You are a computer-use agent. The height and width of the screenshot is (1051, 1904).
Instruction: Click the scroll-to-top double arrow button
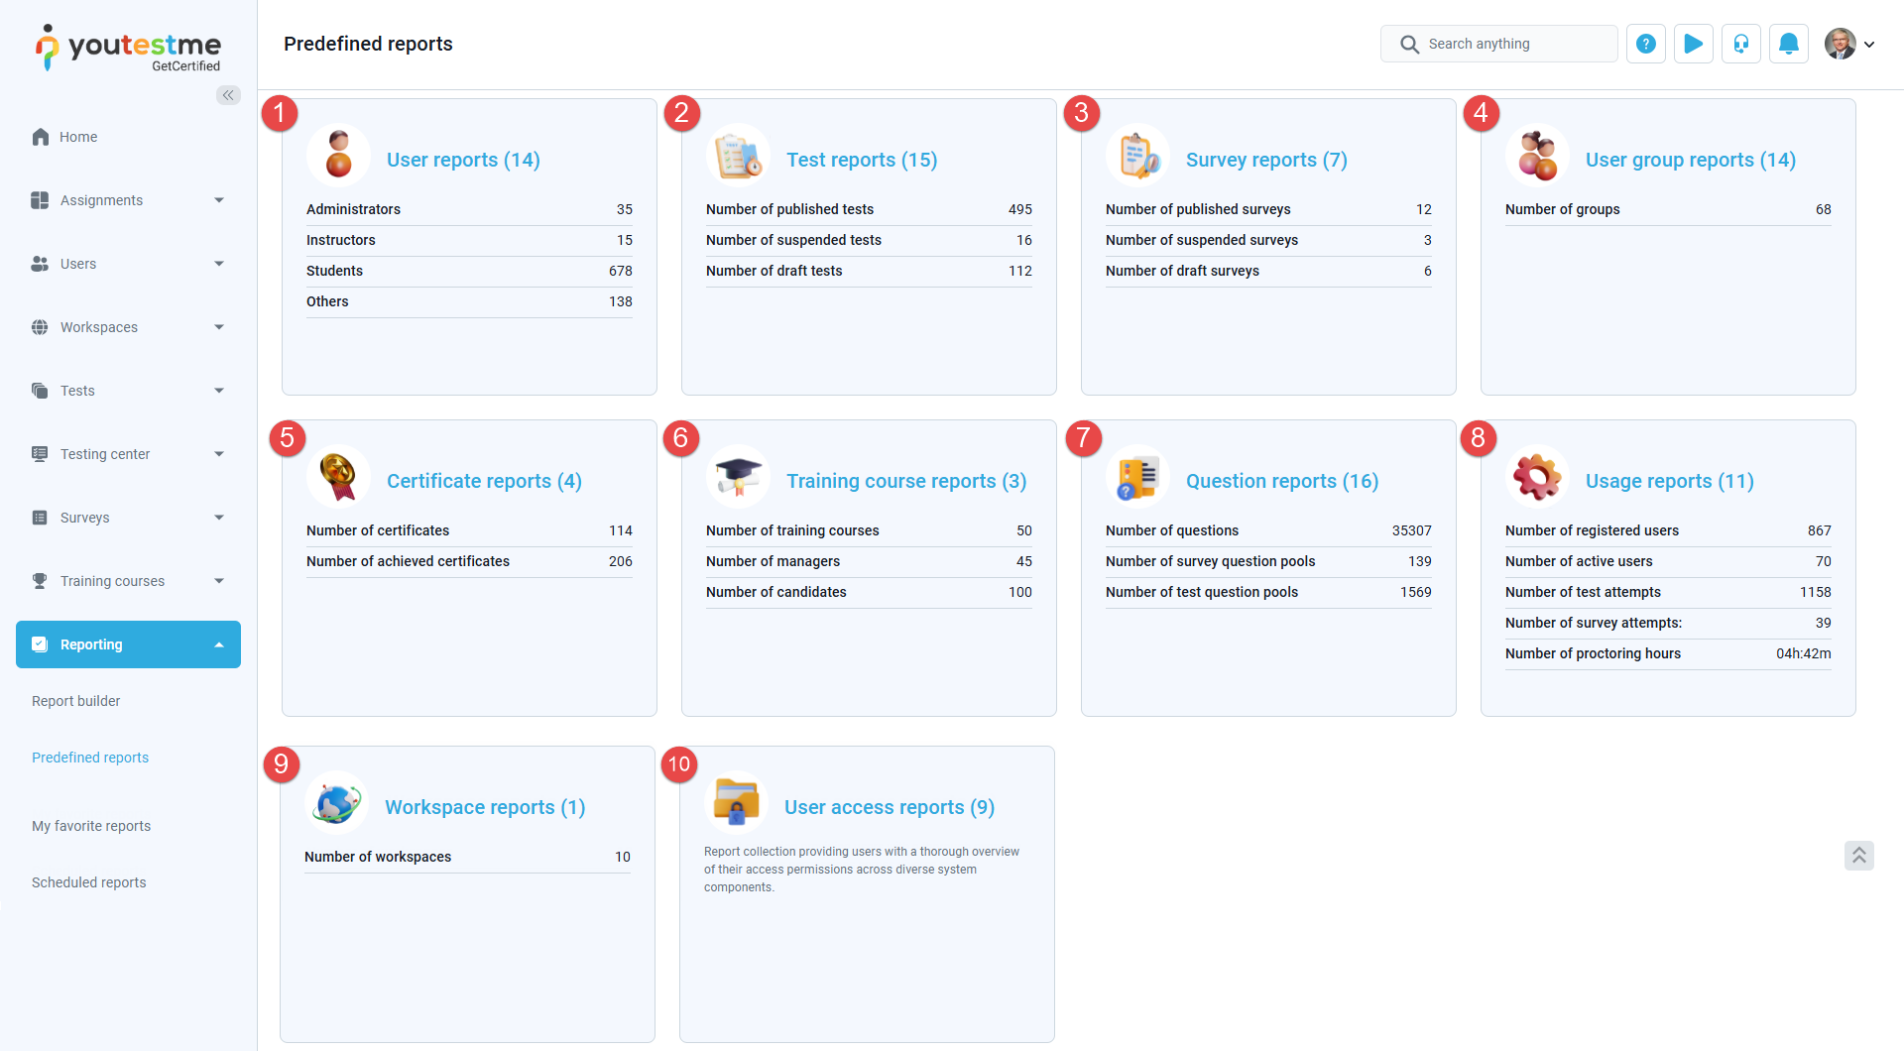[1859, 856]
